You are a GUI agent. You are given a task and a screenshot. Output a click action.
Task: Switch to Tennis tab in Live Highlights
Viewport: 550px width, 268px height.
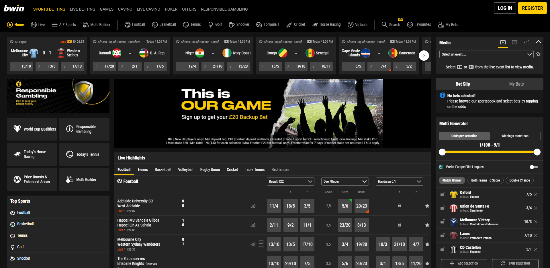pos(142,170)
